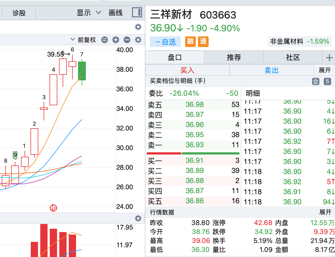This screenshot has width=335, height=257.
Task: Click the green 9 signal marker
Action: [x=15, y=155]
